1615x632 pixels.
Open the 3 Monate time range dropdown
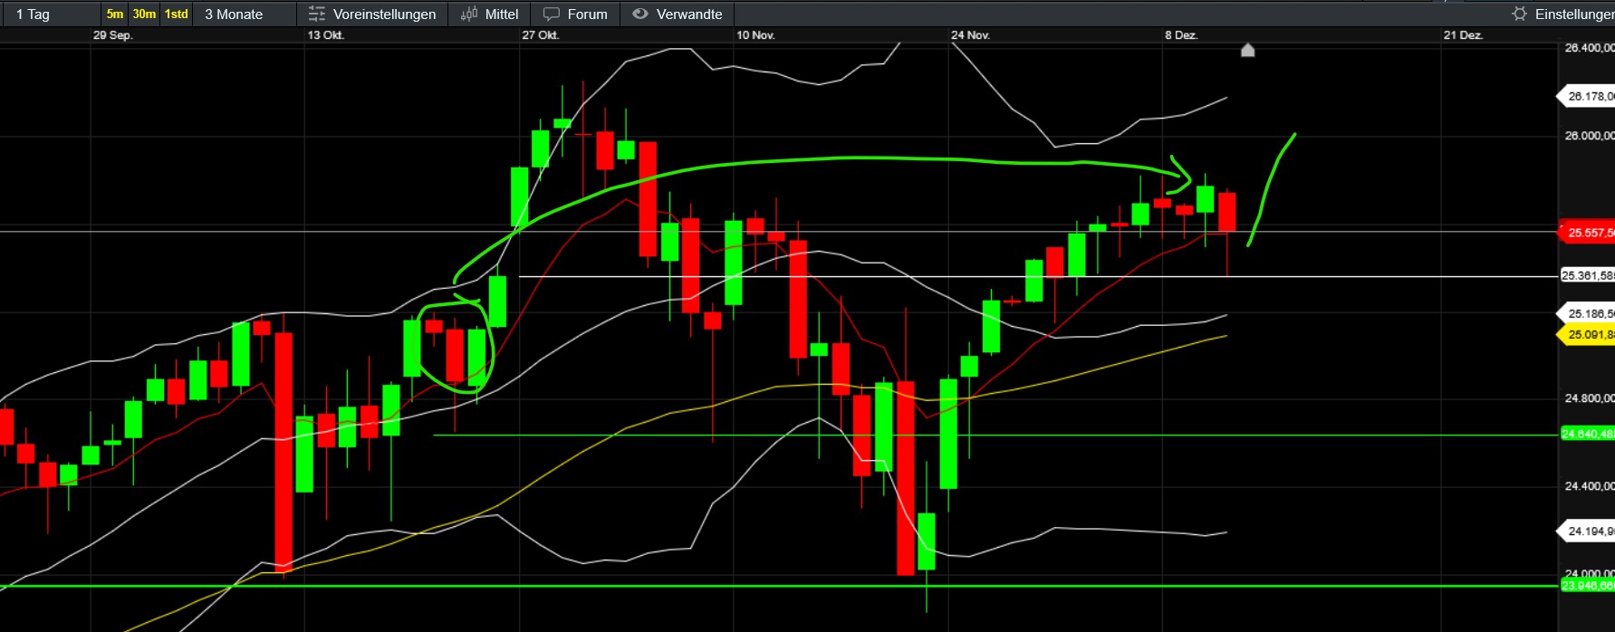tap(245, 14)
